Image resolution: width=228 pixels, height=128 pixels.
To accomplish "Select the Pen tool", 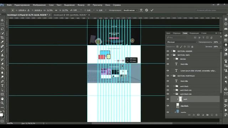I will [2, 81].
